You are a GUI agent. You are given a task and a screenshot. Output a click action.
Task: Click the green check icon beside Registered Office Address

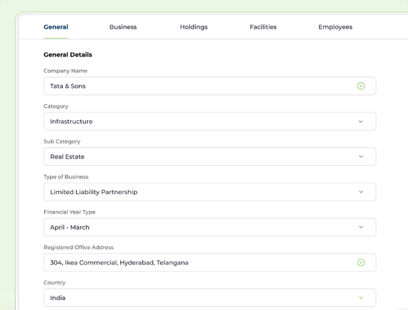(361, 262)
